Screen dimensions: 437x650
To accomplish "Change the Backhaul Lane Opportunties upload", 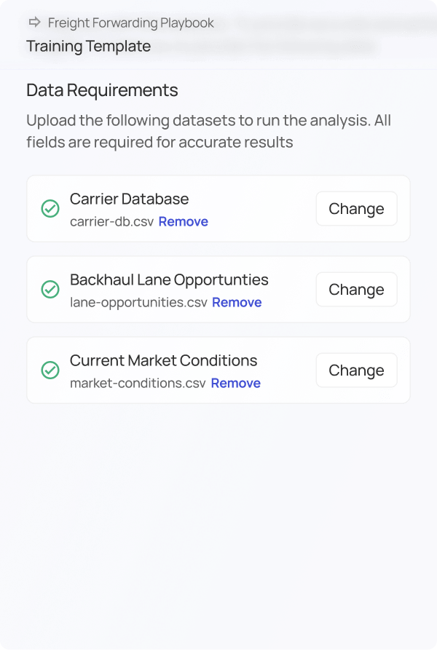I will click(x=356, y=289).
